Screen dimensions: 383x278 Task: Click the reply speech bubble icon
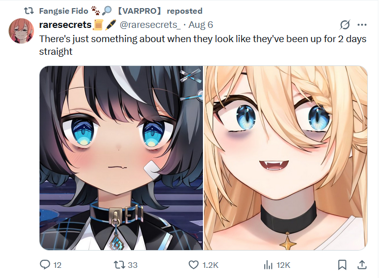[x=45, y=265]
